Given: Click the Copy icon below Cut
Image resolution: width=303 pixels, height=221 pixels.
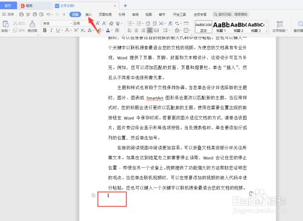Looking at the screenshot, I should coord(15,30).
